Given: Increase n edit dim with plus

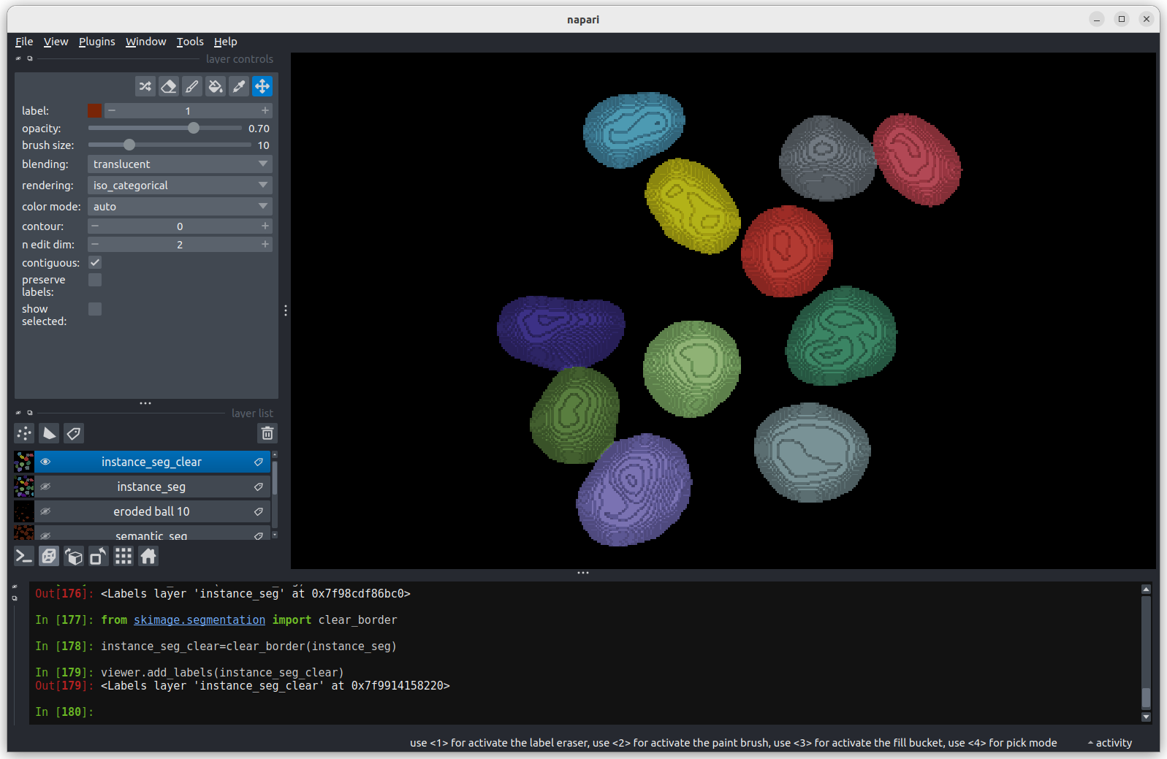Looking at the screenshot, I should click(x=265, y=244).
